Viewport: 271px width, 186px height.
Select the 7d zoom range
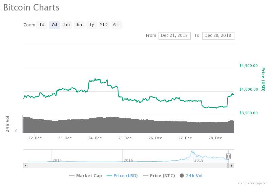(x=54, y=25)
